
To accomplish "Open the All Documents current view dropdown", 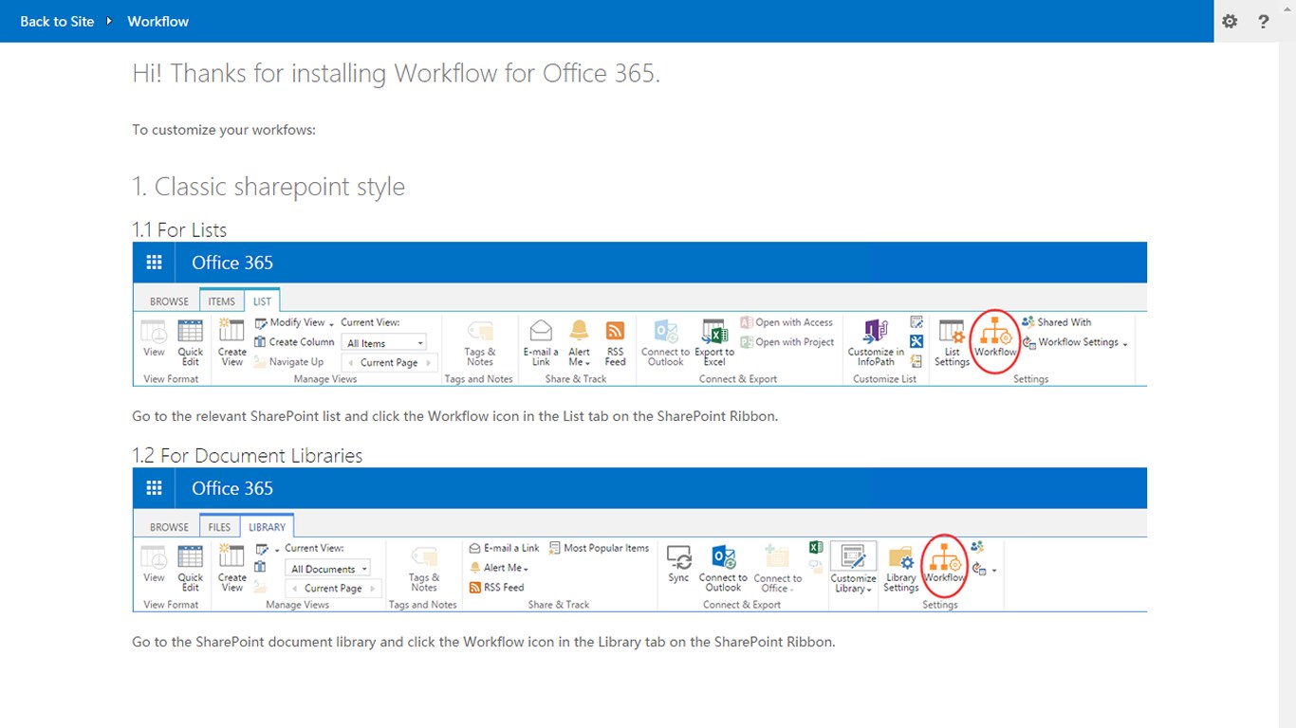I will coord(327,569).
